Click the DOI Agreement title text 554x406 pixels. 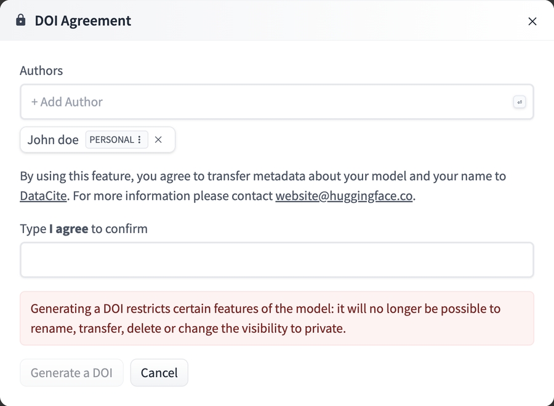82,21
